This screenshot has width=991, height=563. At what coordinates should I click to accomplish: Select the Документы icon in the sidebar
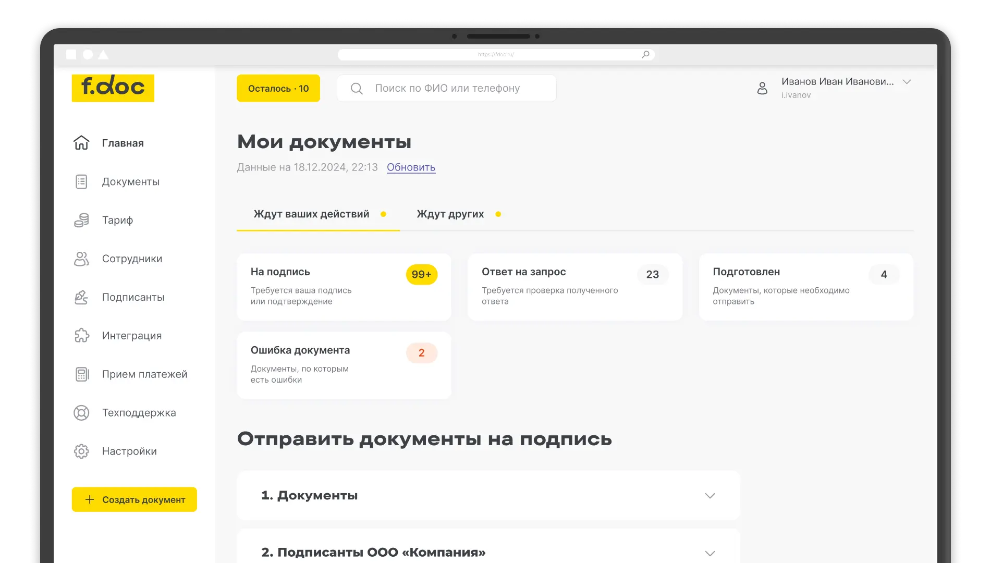[81, 181]
